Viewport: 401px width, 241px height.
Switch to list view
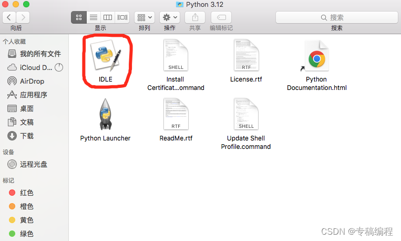click(x=94, y=17)
